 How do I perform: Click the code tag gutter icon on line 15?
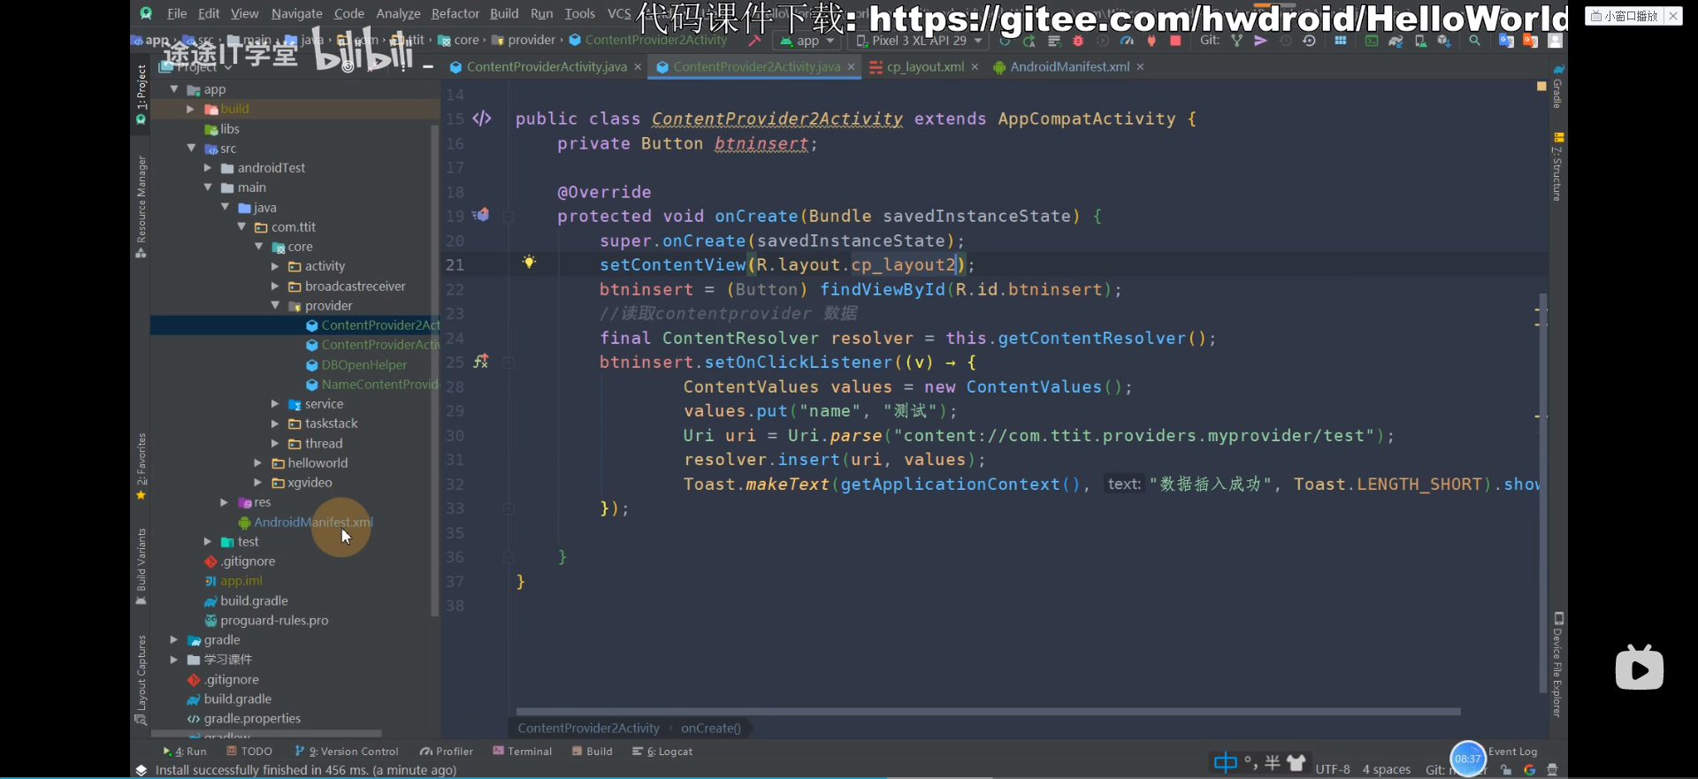point(482,118)
